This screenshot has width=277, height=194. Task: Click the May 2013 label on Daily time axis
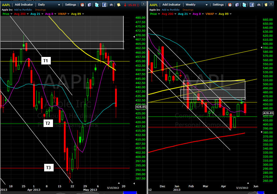click(x=90, y=190)
